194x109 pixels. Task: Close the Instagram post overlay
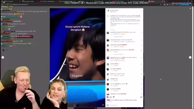point(190,8)
